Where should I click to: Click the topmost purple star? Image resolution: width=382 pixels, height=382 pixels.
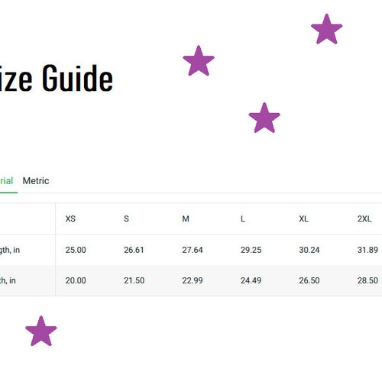click(x=327, y=29)
